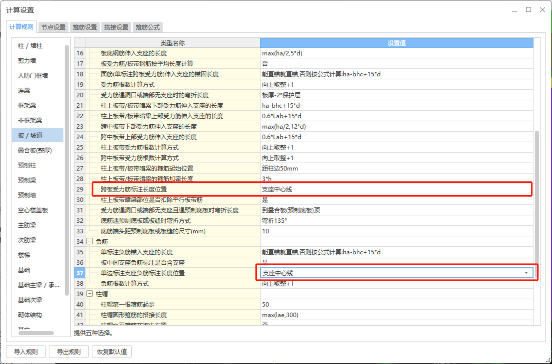Click row 18 anchor length formula value
This screenshot has width=552, height=364.
tap(397, 74)
